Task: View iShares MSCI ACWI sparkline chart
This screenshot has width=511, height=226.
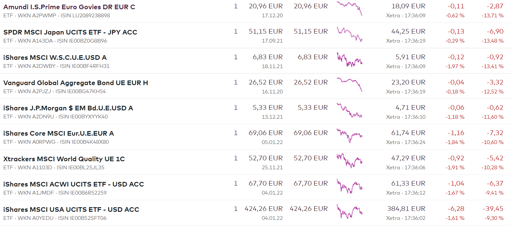Action: 350,186
